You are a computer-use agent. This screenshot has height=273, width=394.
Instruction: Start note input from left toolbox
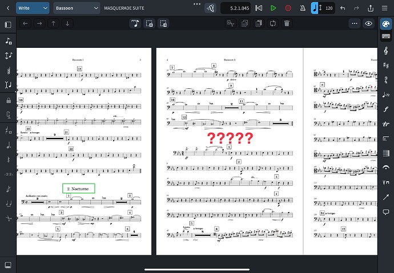point(9,41)
